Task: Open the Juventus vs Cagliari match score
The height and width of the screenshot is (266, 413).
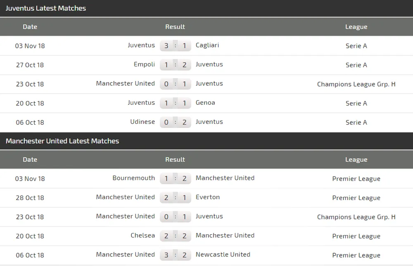Action: [175, 45]
